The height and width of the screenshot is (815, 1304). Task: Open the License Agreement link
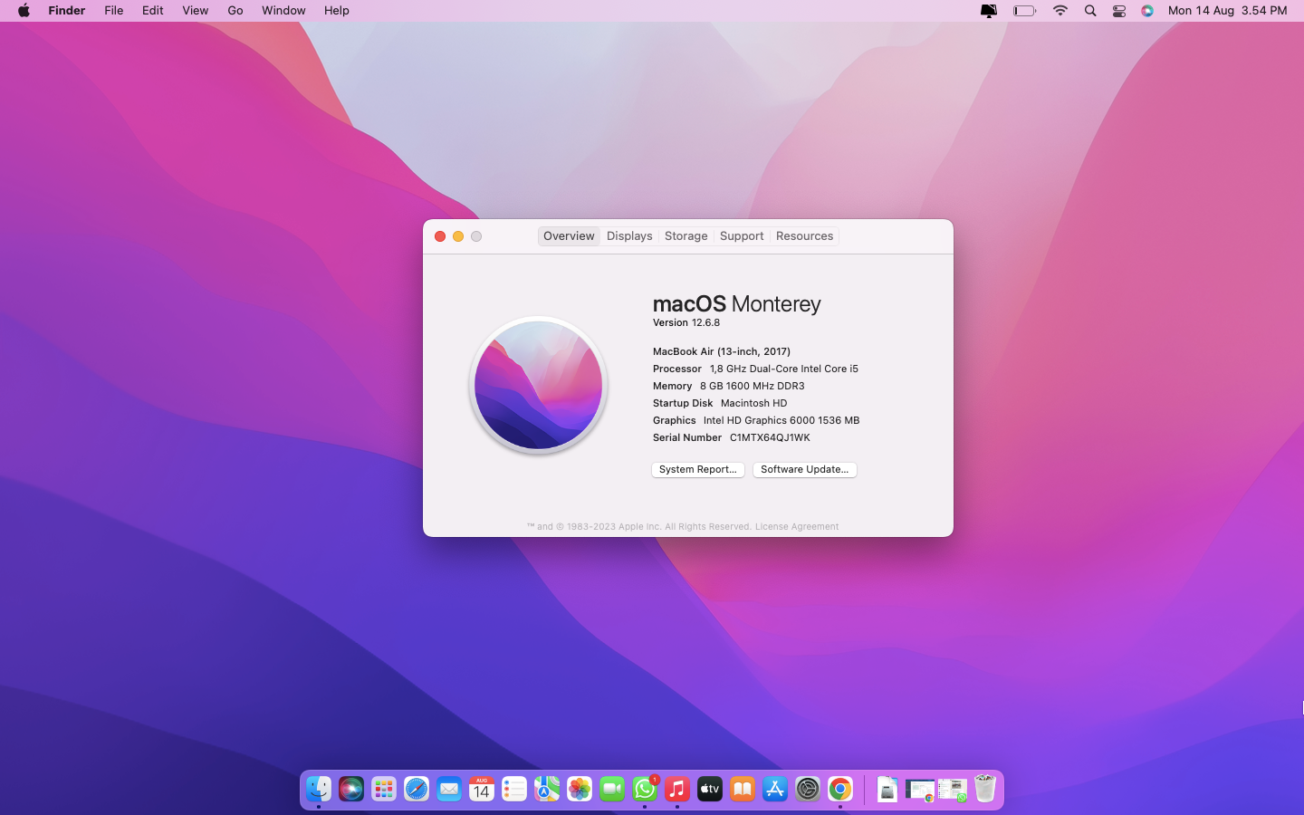click(797, 527)
